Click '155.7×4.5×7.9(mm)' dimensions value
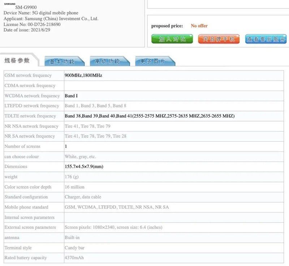 coord(84,167)
